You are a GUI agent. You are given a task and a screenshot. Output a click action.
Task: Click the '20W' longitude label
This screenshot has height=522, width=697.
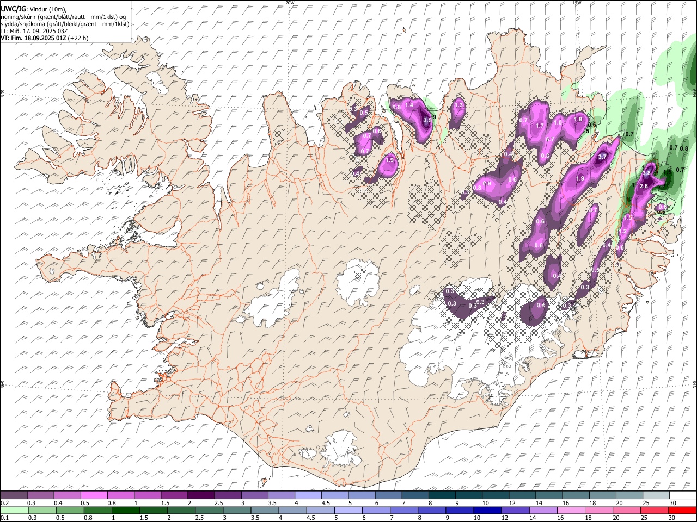[290, 3]
